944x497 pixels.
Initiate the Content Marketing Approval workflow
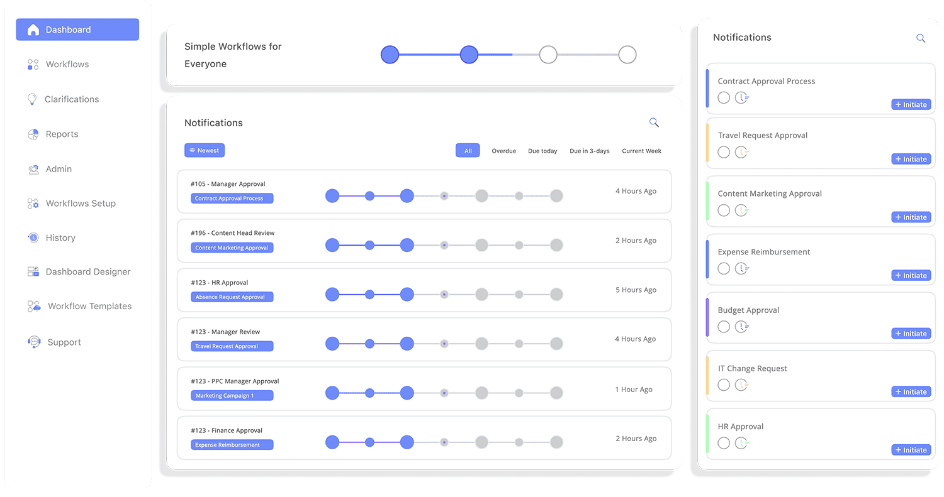point(911,217)
